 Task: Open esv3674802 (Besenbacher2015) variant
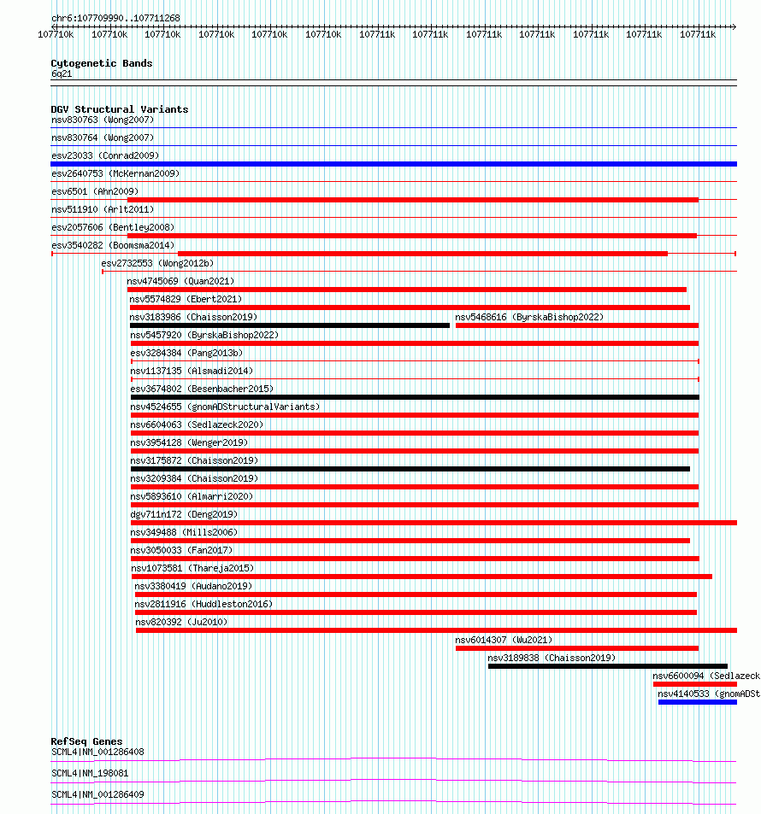(x=202, y=389)
